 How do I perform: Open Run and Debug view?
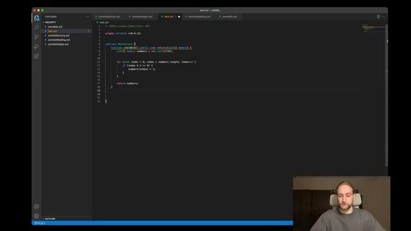[x=37, y=47]
